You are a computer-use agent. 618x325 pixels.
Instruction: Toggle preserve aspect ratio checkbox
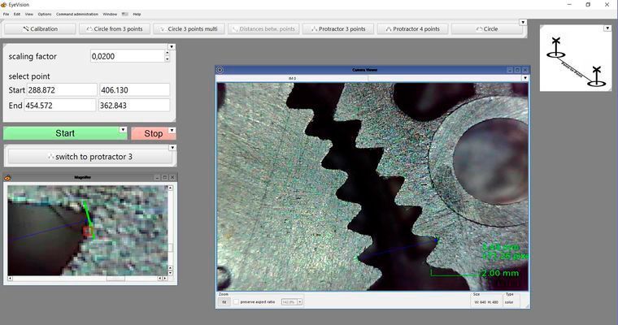click(x=236, y=302)
